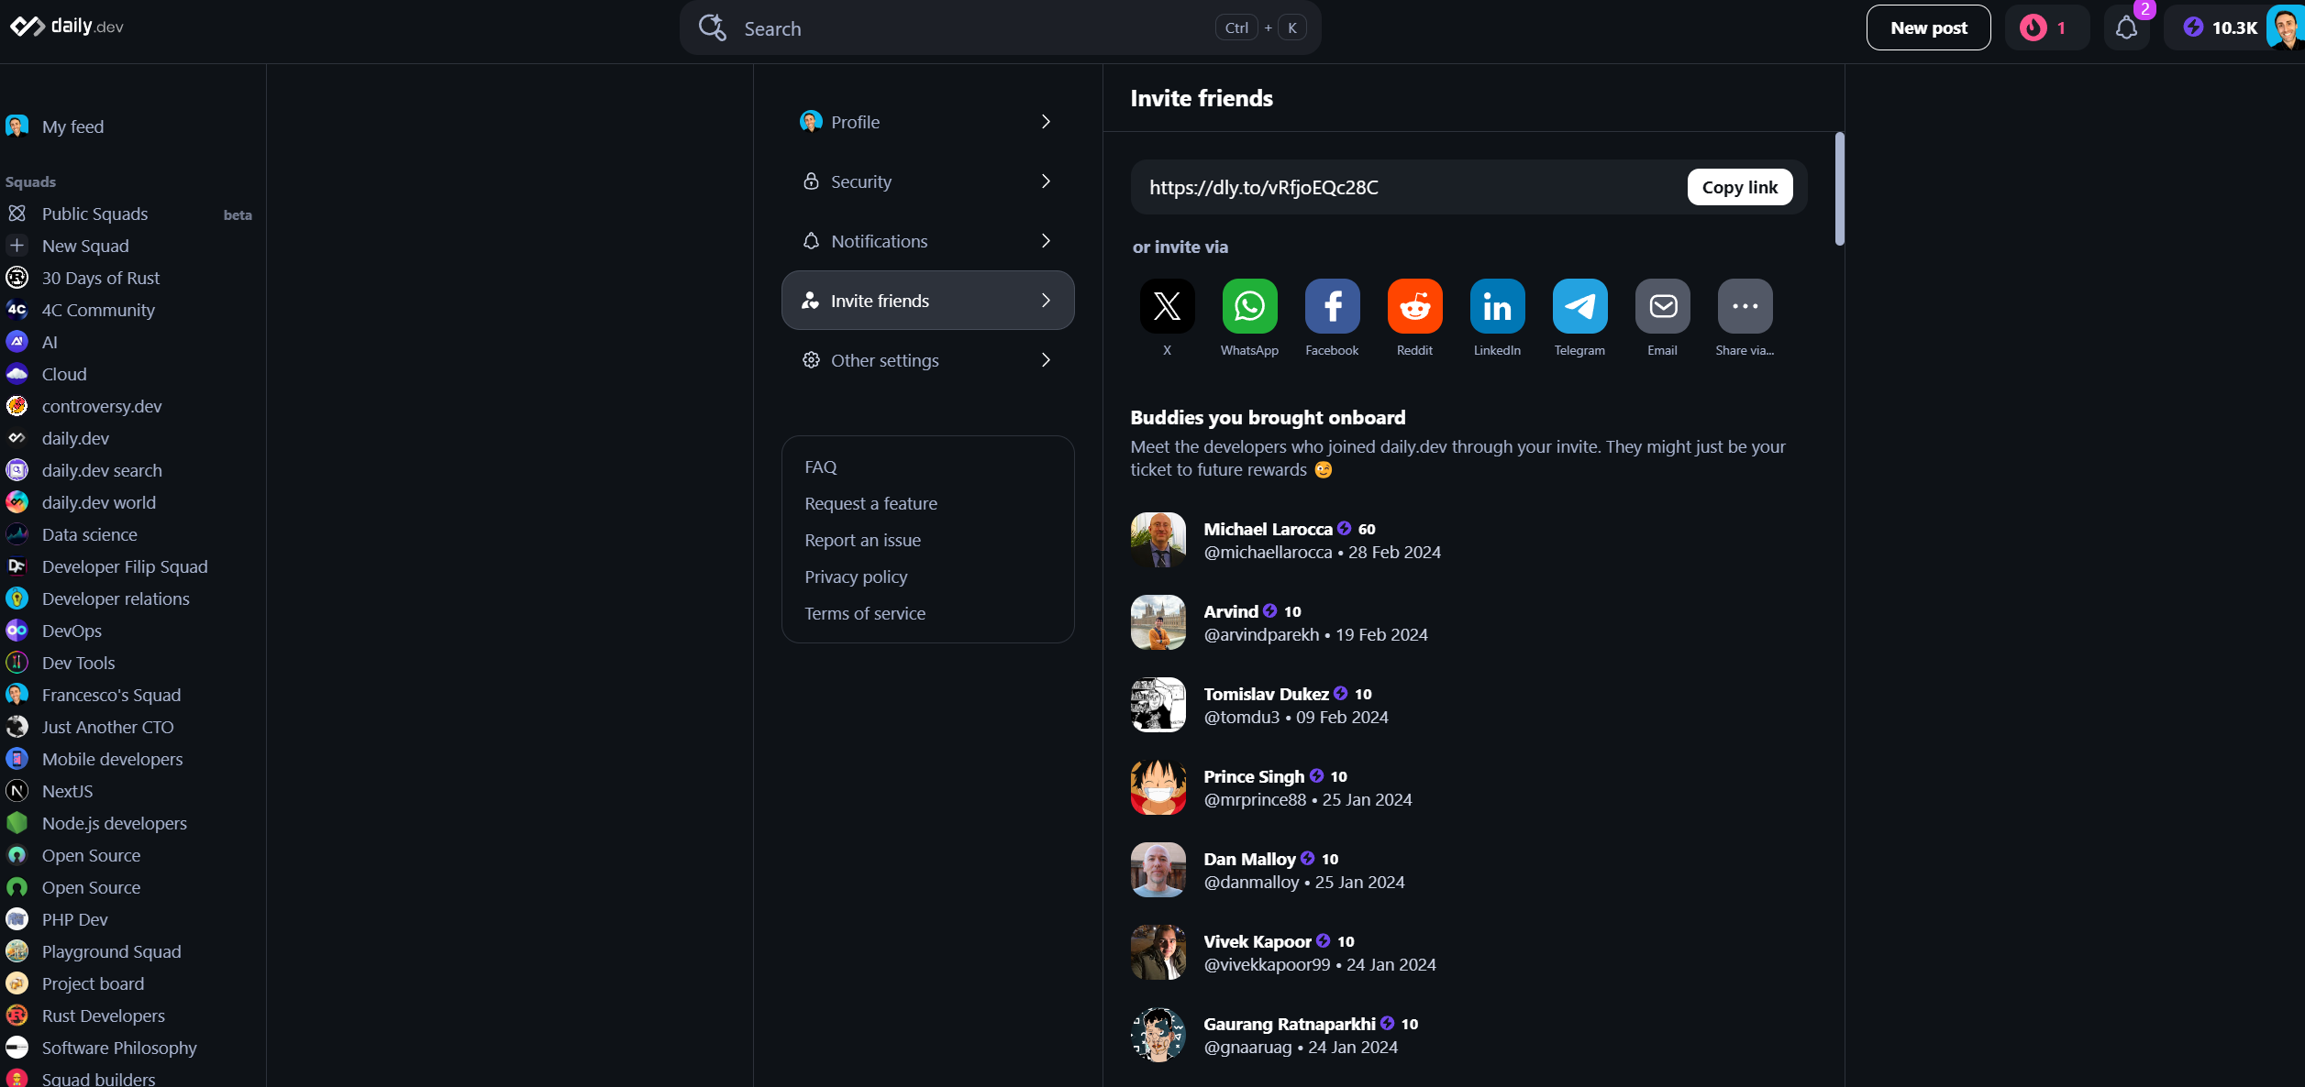Open Tomislav Dukez's avatar

tap(1158, 705)
